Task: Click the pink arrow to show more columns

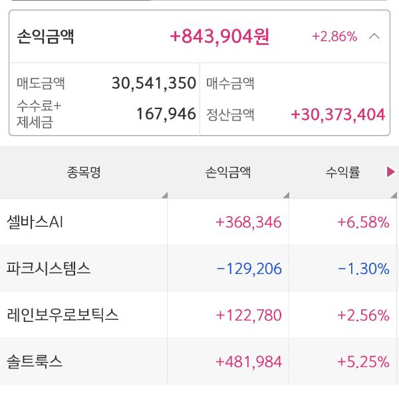Action: coord(391,172)
